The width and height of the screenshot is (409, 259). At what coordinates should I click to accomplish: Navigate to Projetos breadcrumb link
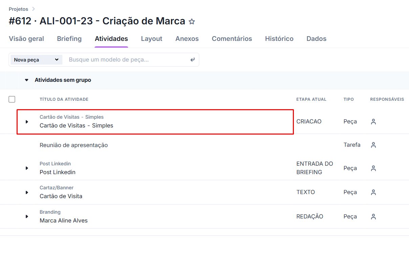[18, 9]
